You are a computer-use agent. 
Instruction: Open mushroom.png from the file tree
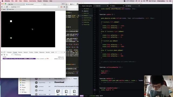click(x=87, y=18)
